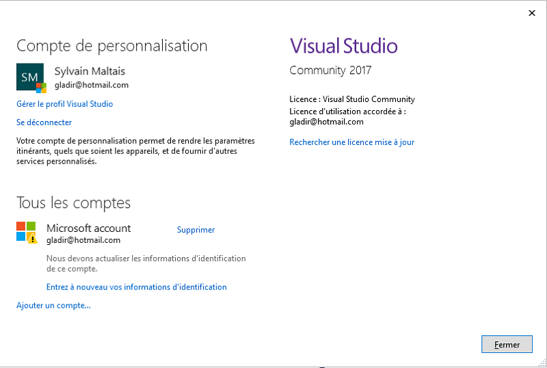The width and height of the screenshot is (547, 368).
Task: Open Gérer le profil Visual Studio
Action: (64, 104)
